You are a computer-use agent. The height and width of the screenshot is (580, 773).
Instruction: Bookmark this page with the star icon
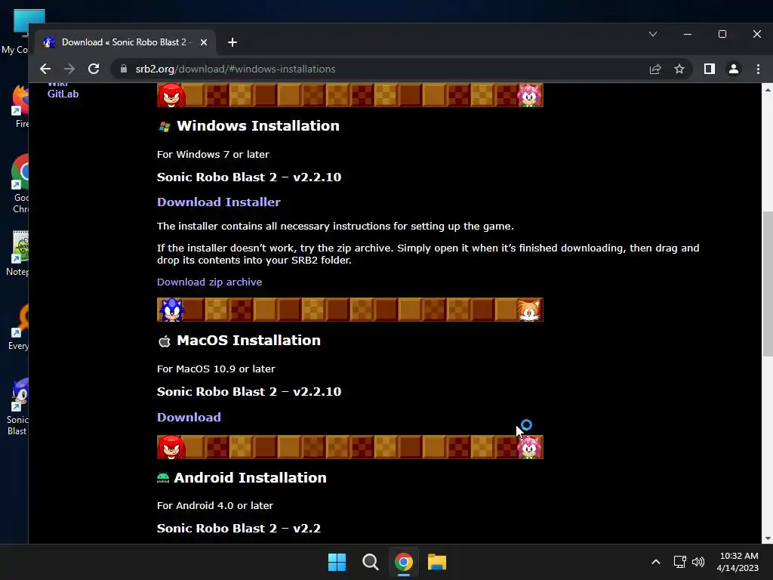click(x=679, y=69)
